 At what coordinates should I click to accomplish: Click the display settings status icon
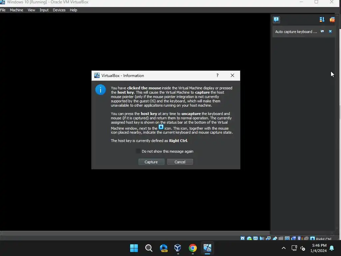click(287, 238)
